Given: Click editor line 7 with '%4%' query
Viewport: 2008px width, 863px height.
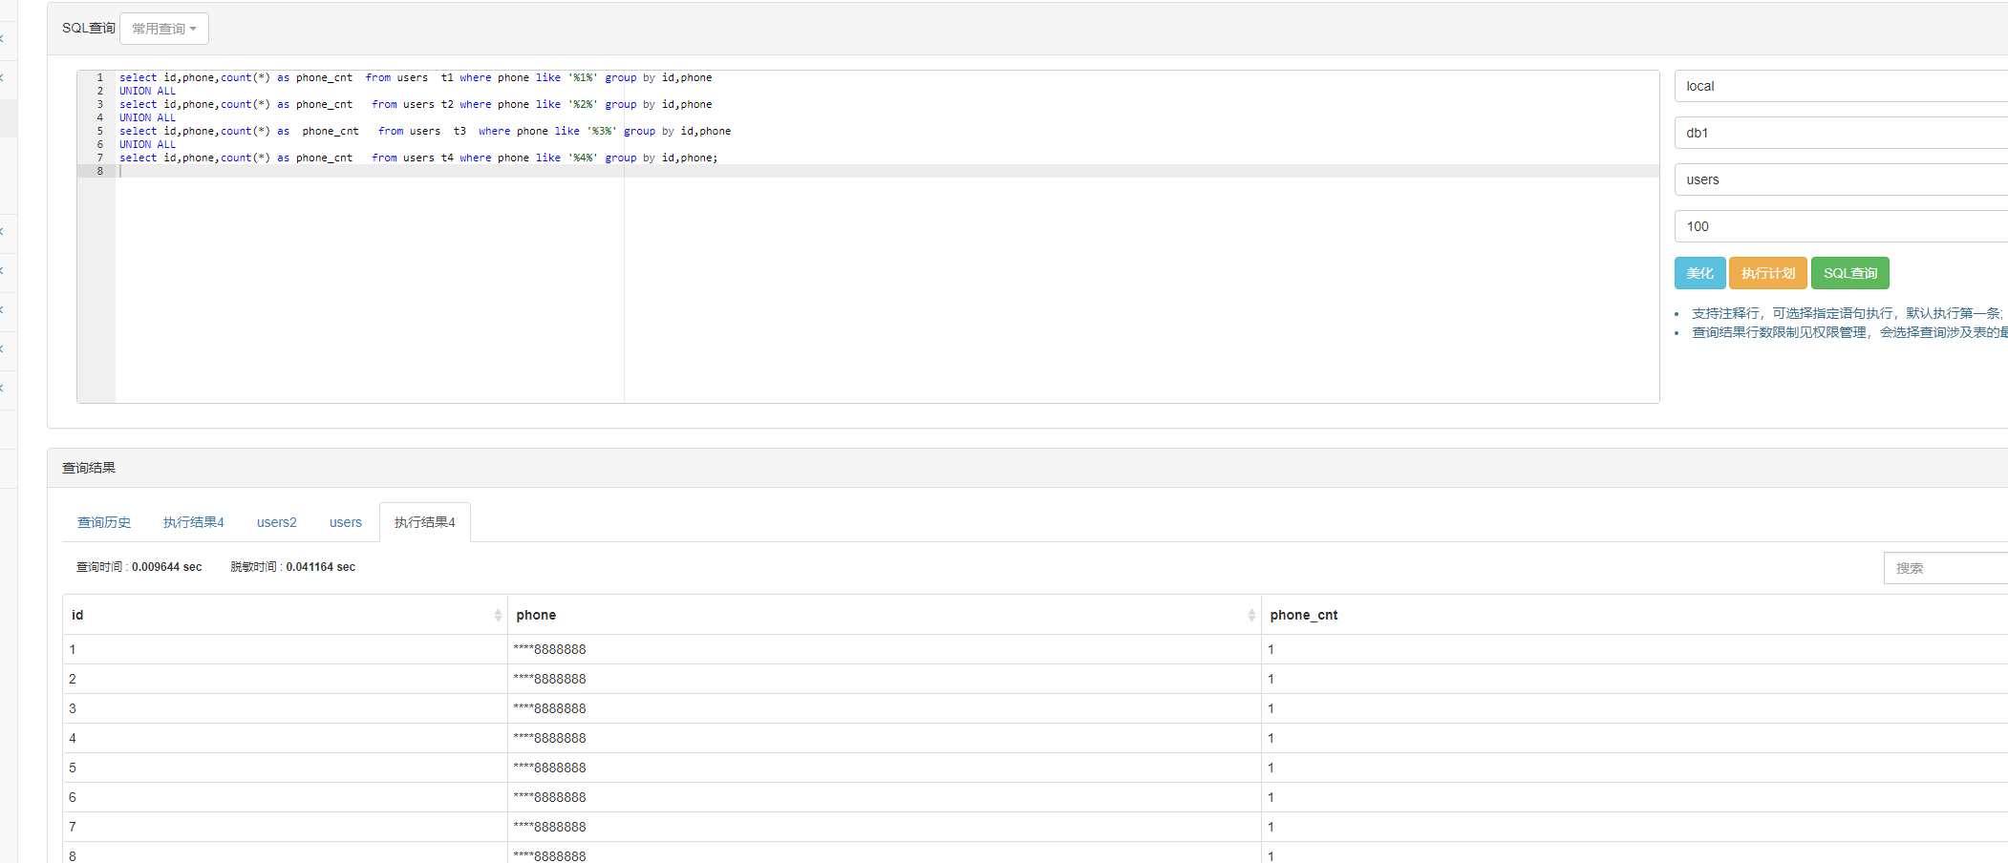Looking at the screenshot, I should click(x=418, y=158).
